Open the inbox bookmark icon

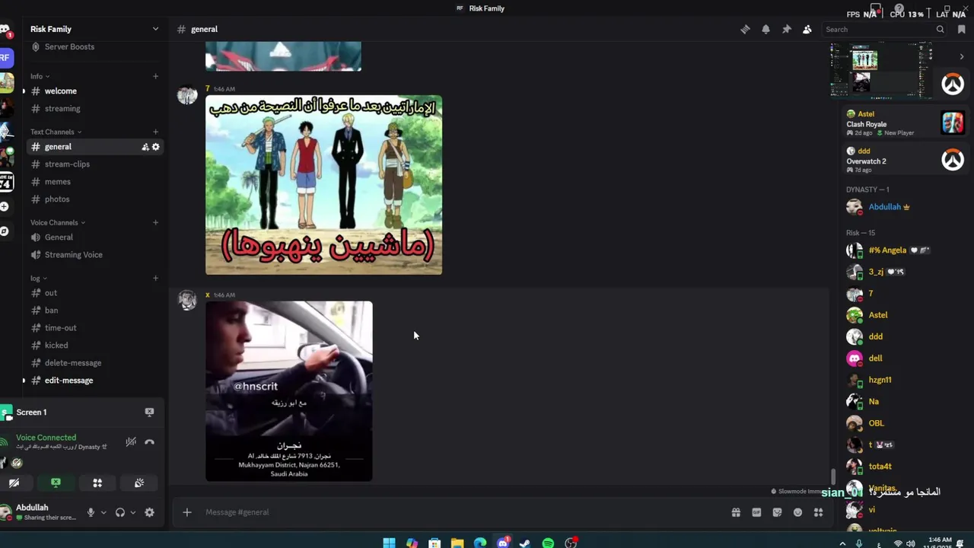click(962, 29)
